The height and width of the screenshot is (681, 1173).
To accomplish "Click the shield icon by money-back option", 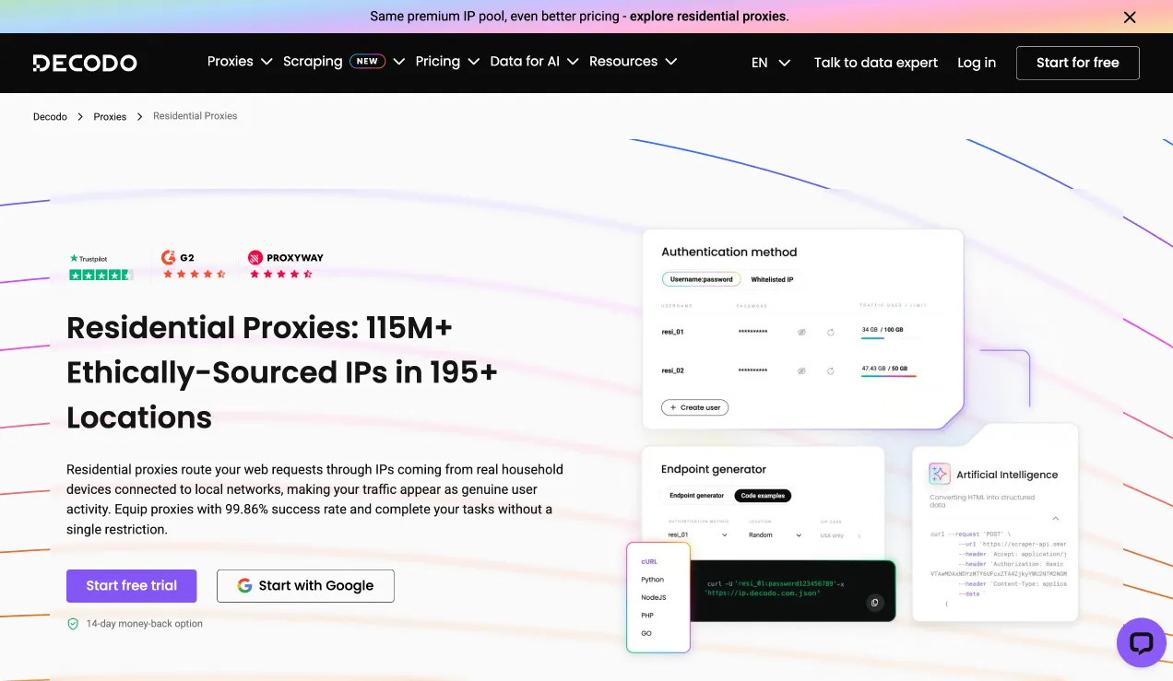I will click(x=73, y=624).
